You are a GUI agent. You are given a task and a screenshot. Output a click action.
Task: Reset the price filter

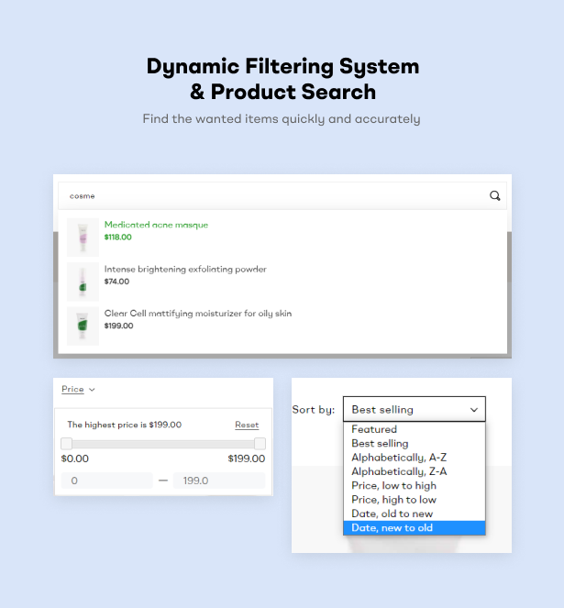click(x=247, y=425)
